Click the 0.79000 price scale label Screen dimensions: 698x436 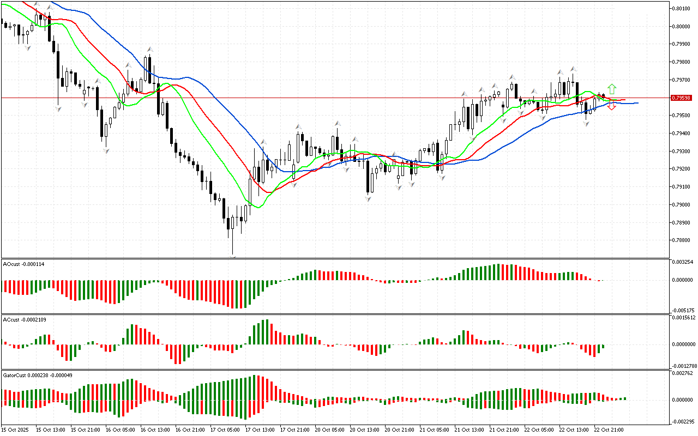coord(682,205)
